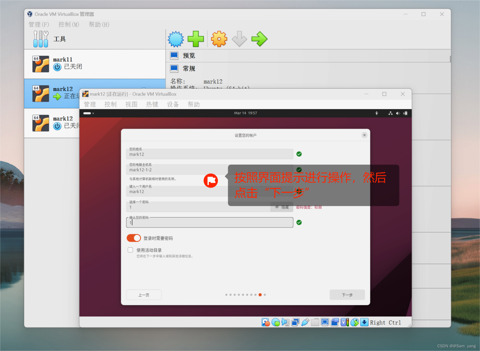Click the 确认您的密码 input field
480x351 pixels.
209,222
